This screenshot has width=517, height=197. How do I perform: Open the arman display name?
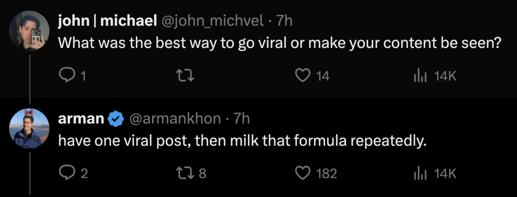[81, 119]
